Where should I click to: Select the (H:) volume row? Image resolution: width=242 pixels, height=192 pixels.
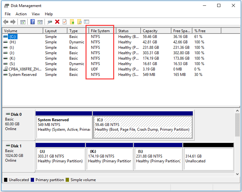[121, 42]
